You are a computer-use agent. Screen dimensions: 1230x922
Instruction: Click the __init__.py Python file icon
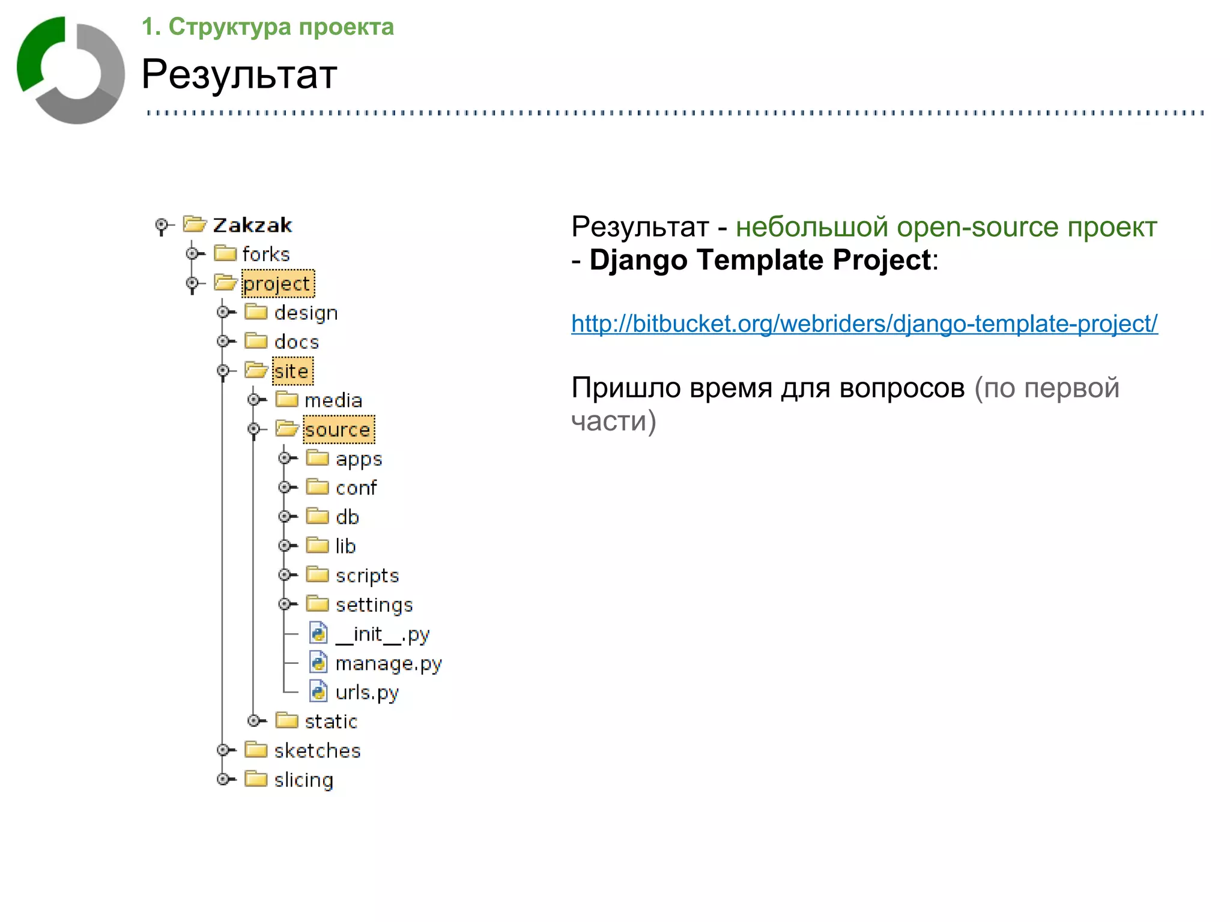point(318,633)
